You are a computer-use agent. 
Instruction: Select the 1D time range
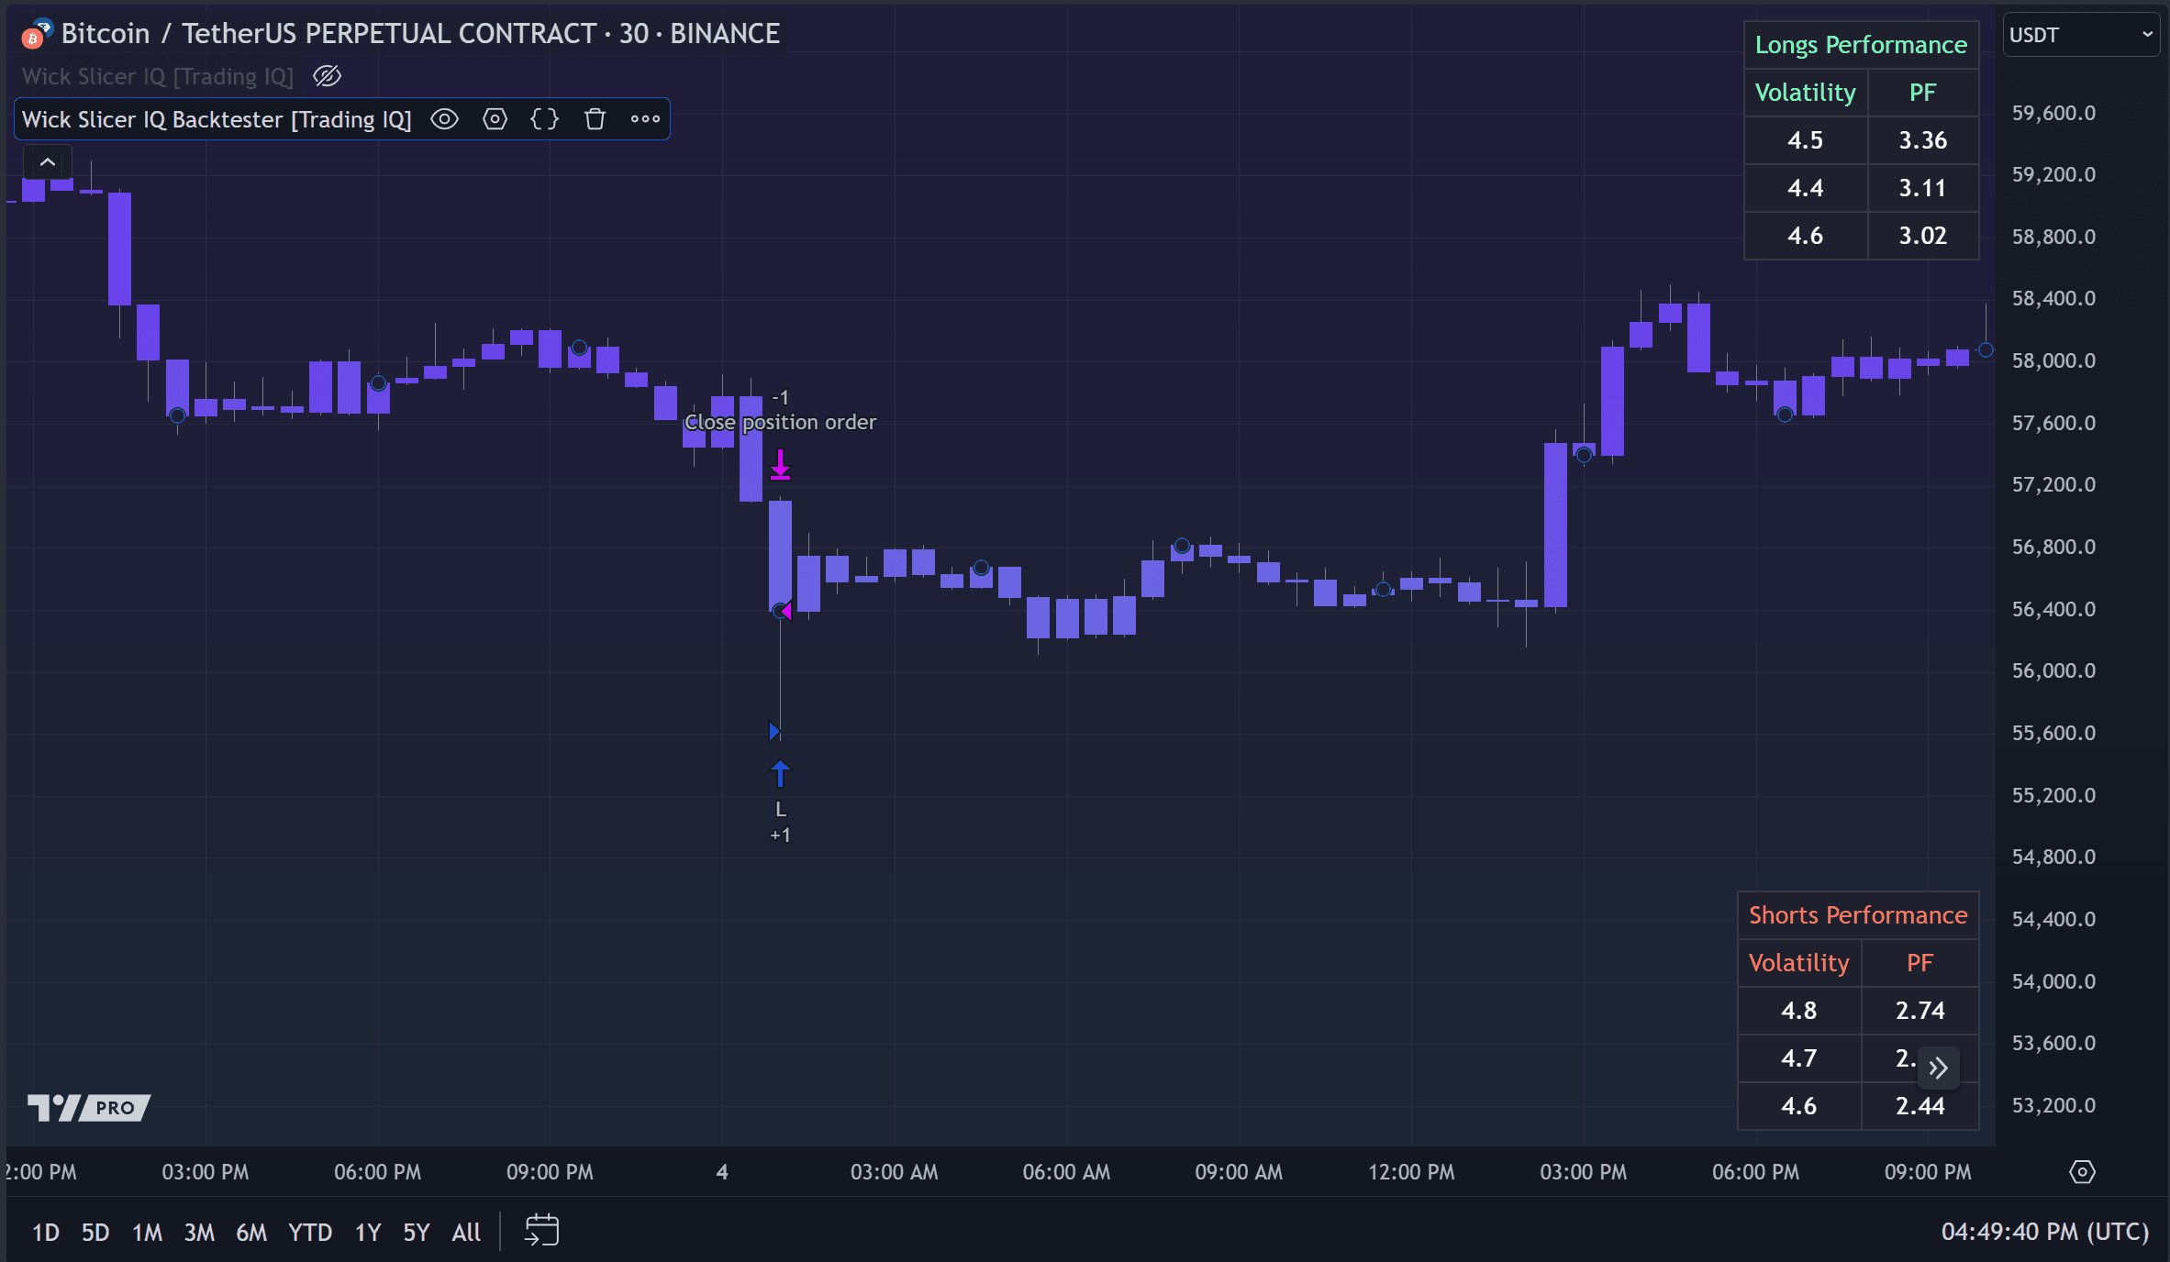(x=46, y=1232)
